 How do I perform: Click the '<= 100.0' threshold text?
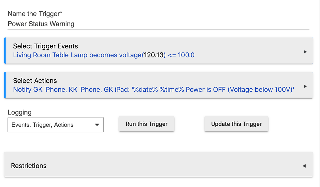181,55
